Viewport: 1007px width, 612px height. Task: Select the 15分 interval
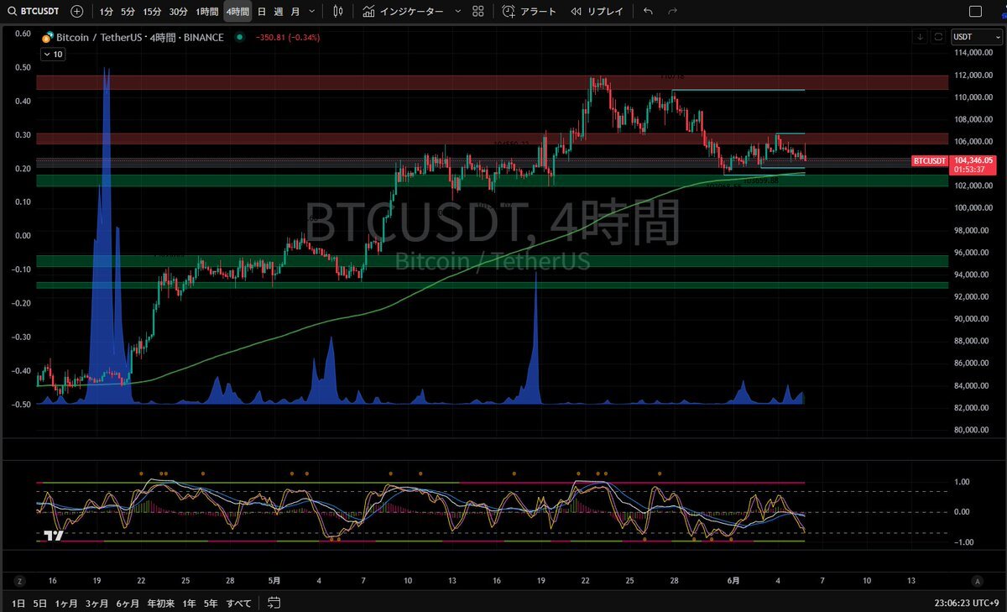[152, 12]
